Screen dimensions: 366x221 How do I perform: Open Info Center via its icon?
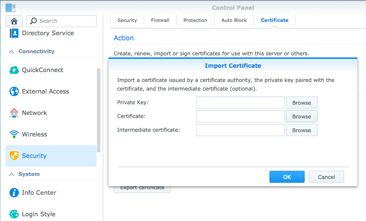point(14,193)
